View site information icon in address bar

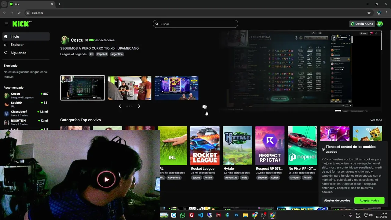coord(27,13)
